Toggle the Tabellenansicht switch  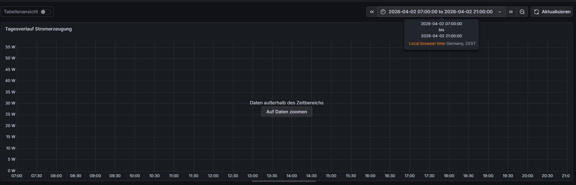click(46, 12)
